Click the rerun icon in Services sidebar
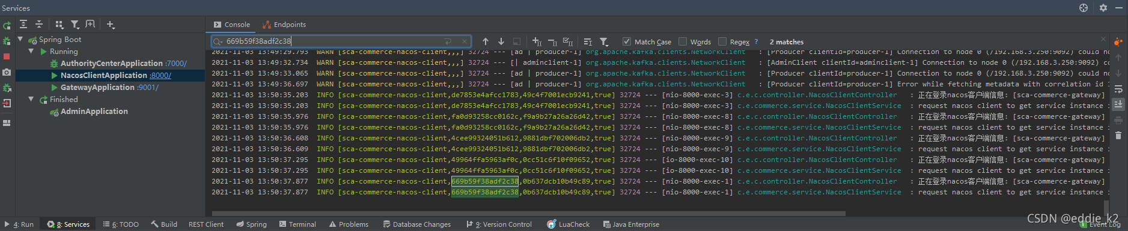This screenshot has height=231, width=1128. [7, 25]
